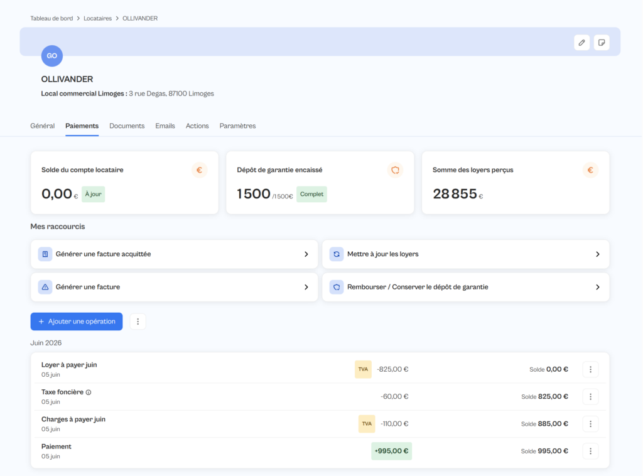The height and width of the screenshot is (476, 643).
Task: Click shield icon on Dépôt de garantie card
Action: (396, 170)
